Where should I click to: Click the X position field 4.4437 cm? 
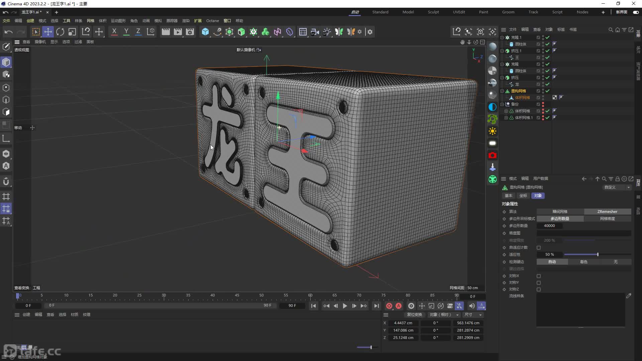[x=403, y=323]
